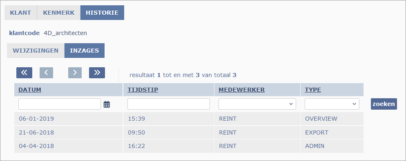Expand the Type filter dropdown
Viewport: 406px width, 161px height.
click(332, 104)
